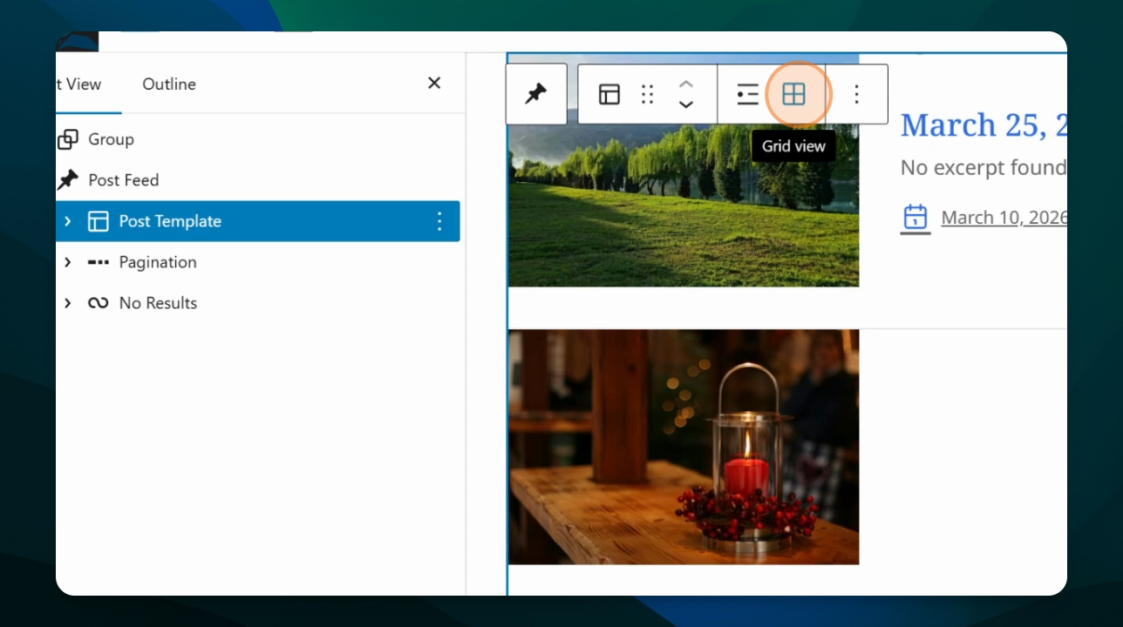Expand the Post Template block

pyautogui.click(x=68, y=221)
